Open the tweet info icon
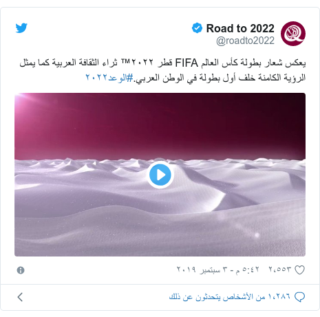The image size is (320, 317). (x=21, y=270)
